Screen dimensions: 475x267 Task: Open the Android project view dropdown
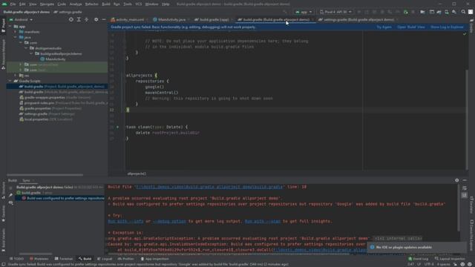(x=21, y=20)
